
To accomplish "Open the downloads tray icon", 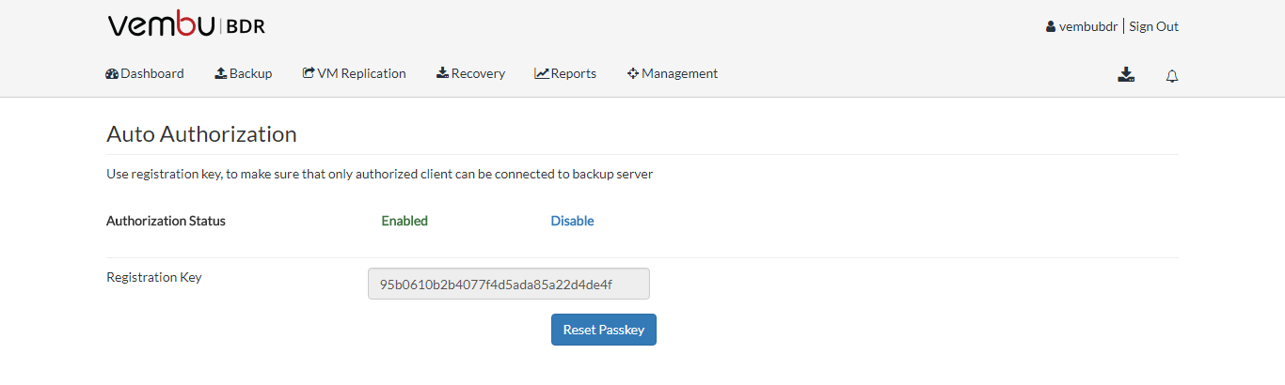I will (x=1126, y=75).
